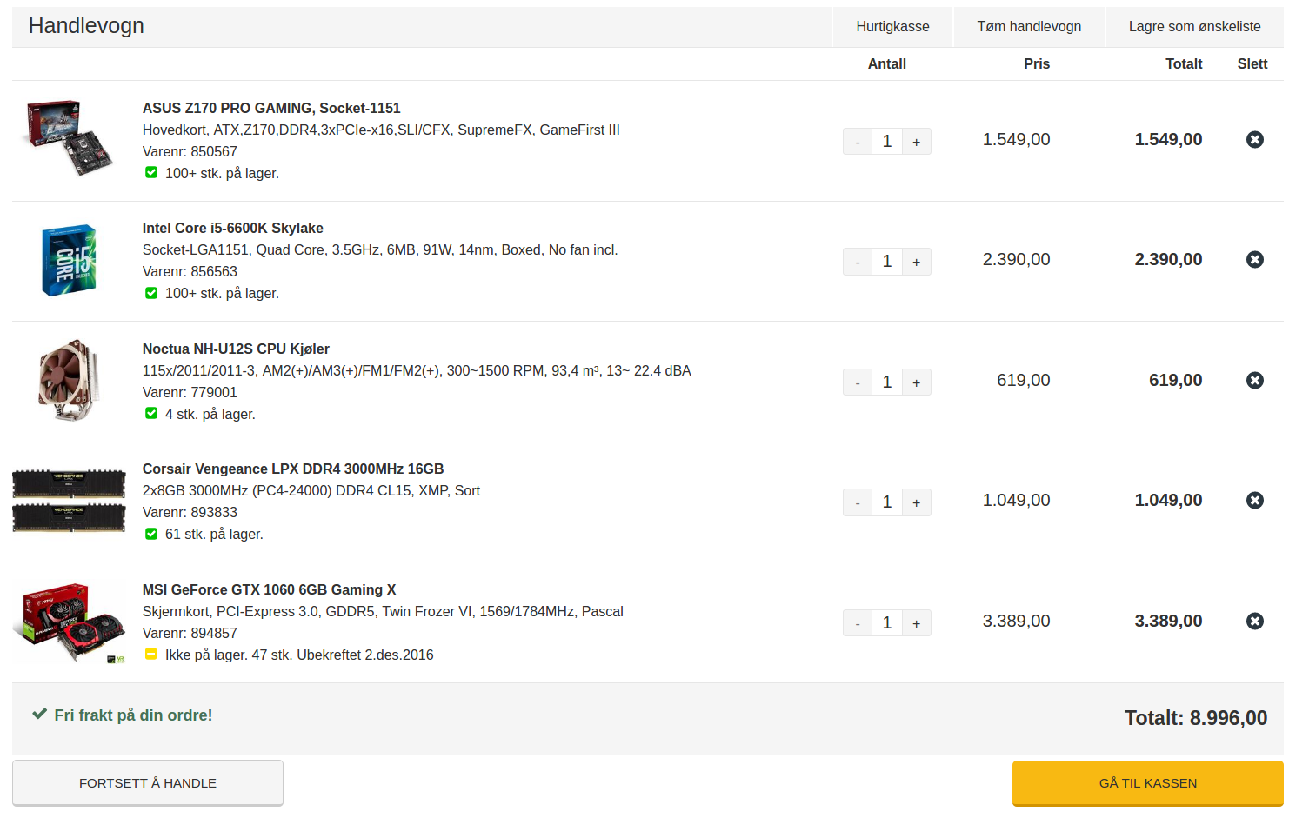Remove ASUS Z170 PRO GAMING from cart
Screen dimensions: 1289x818
click(1254, 139)
